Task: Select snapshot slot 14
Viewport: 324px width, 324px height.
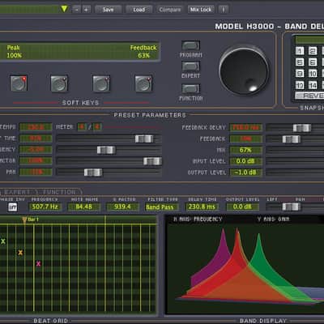Action: (x=313, y=85)
